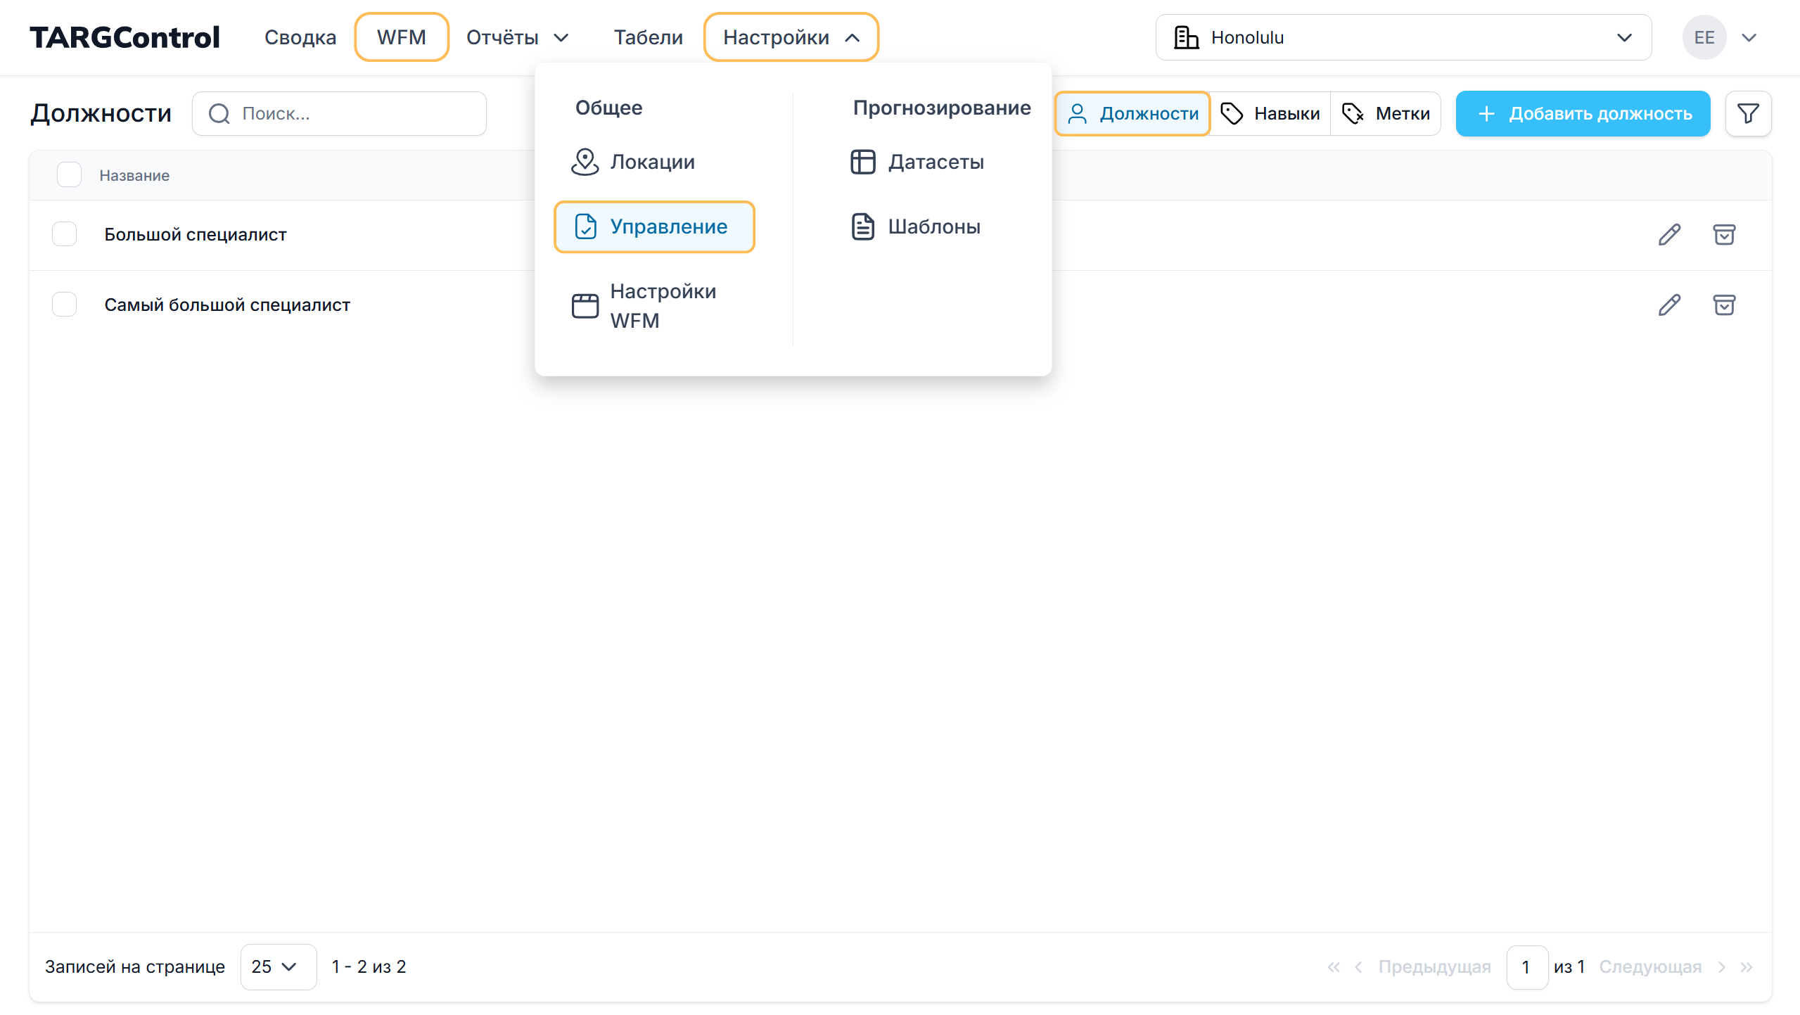
Task: Toggle the select-all checkbox in header
Action: pos(69,174)
